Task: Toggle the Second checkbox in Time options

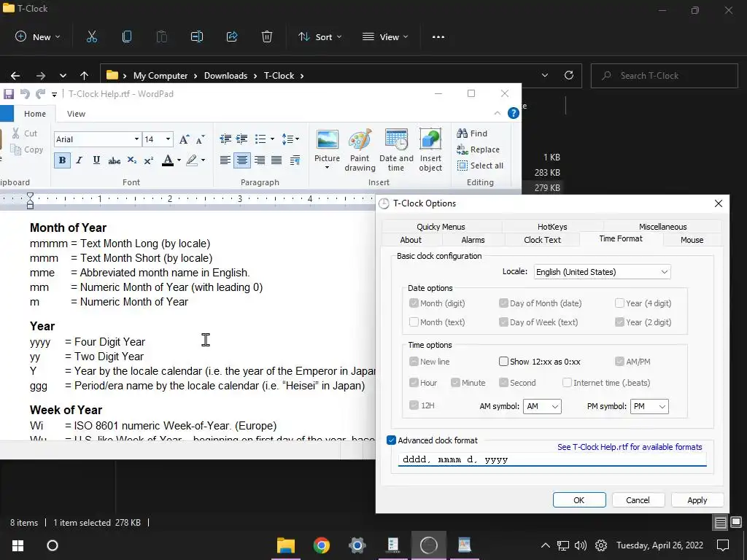Action: [x=503, y=383]
